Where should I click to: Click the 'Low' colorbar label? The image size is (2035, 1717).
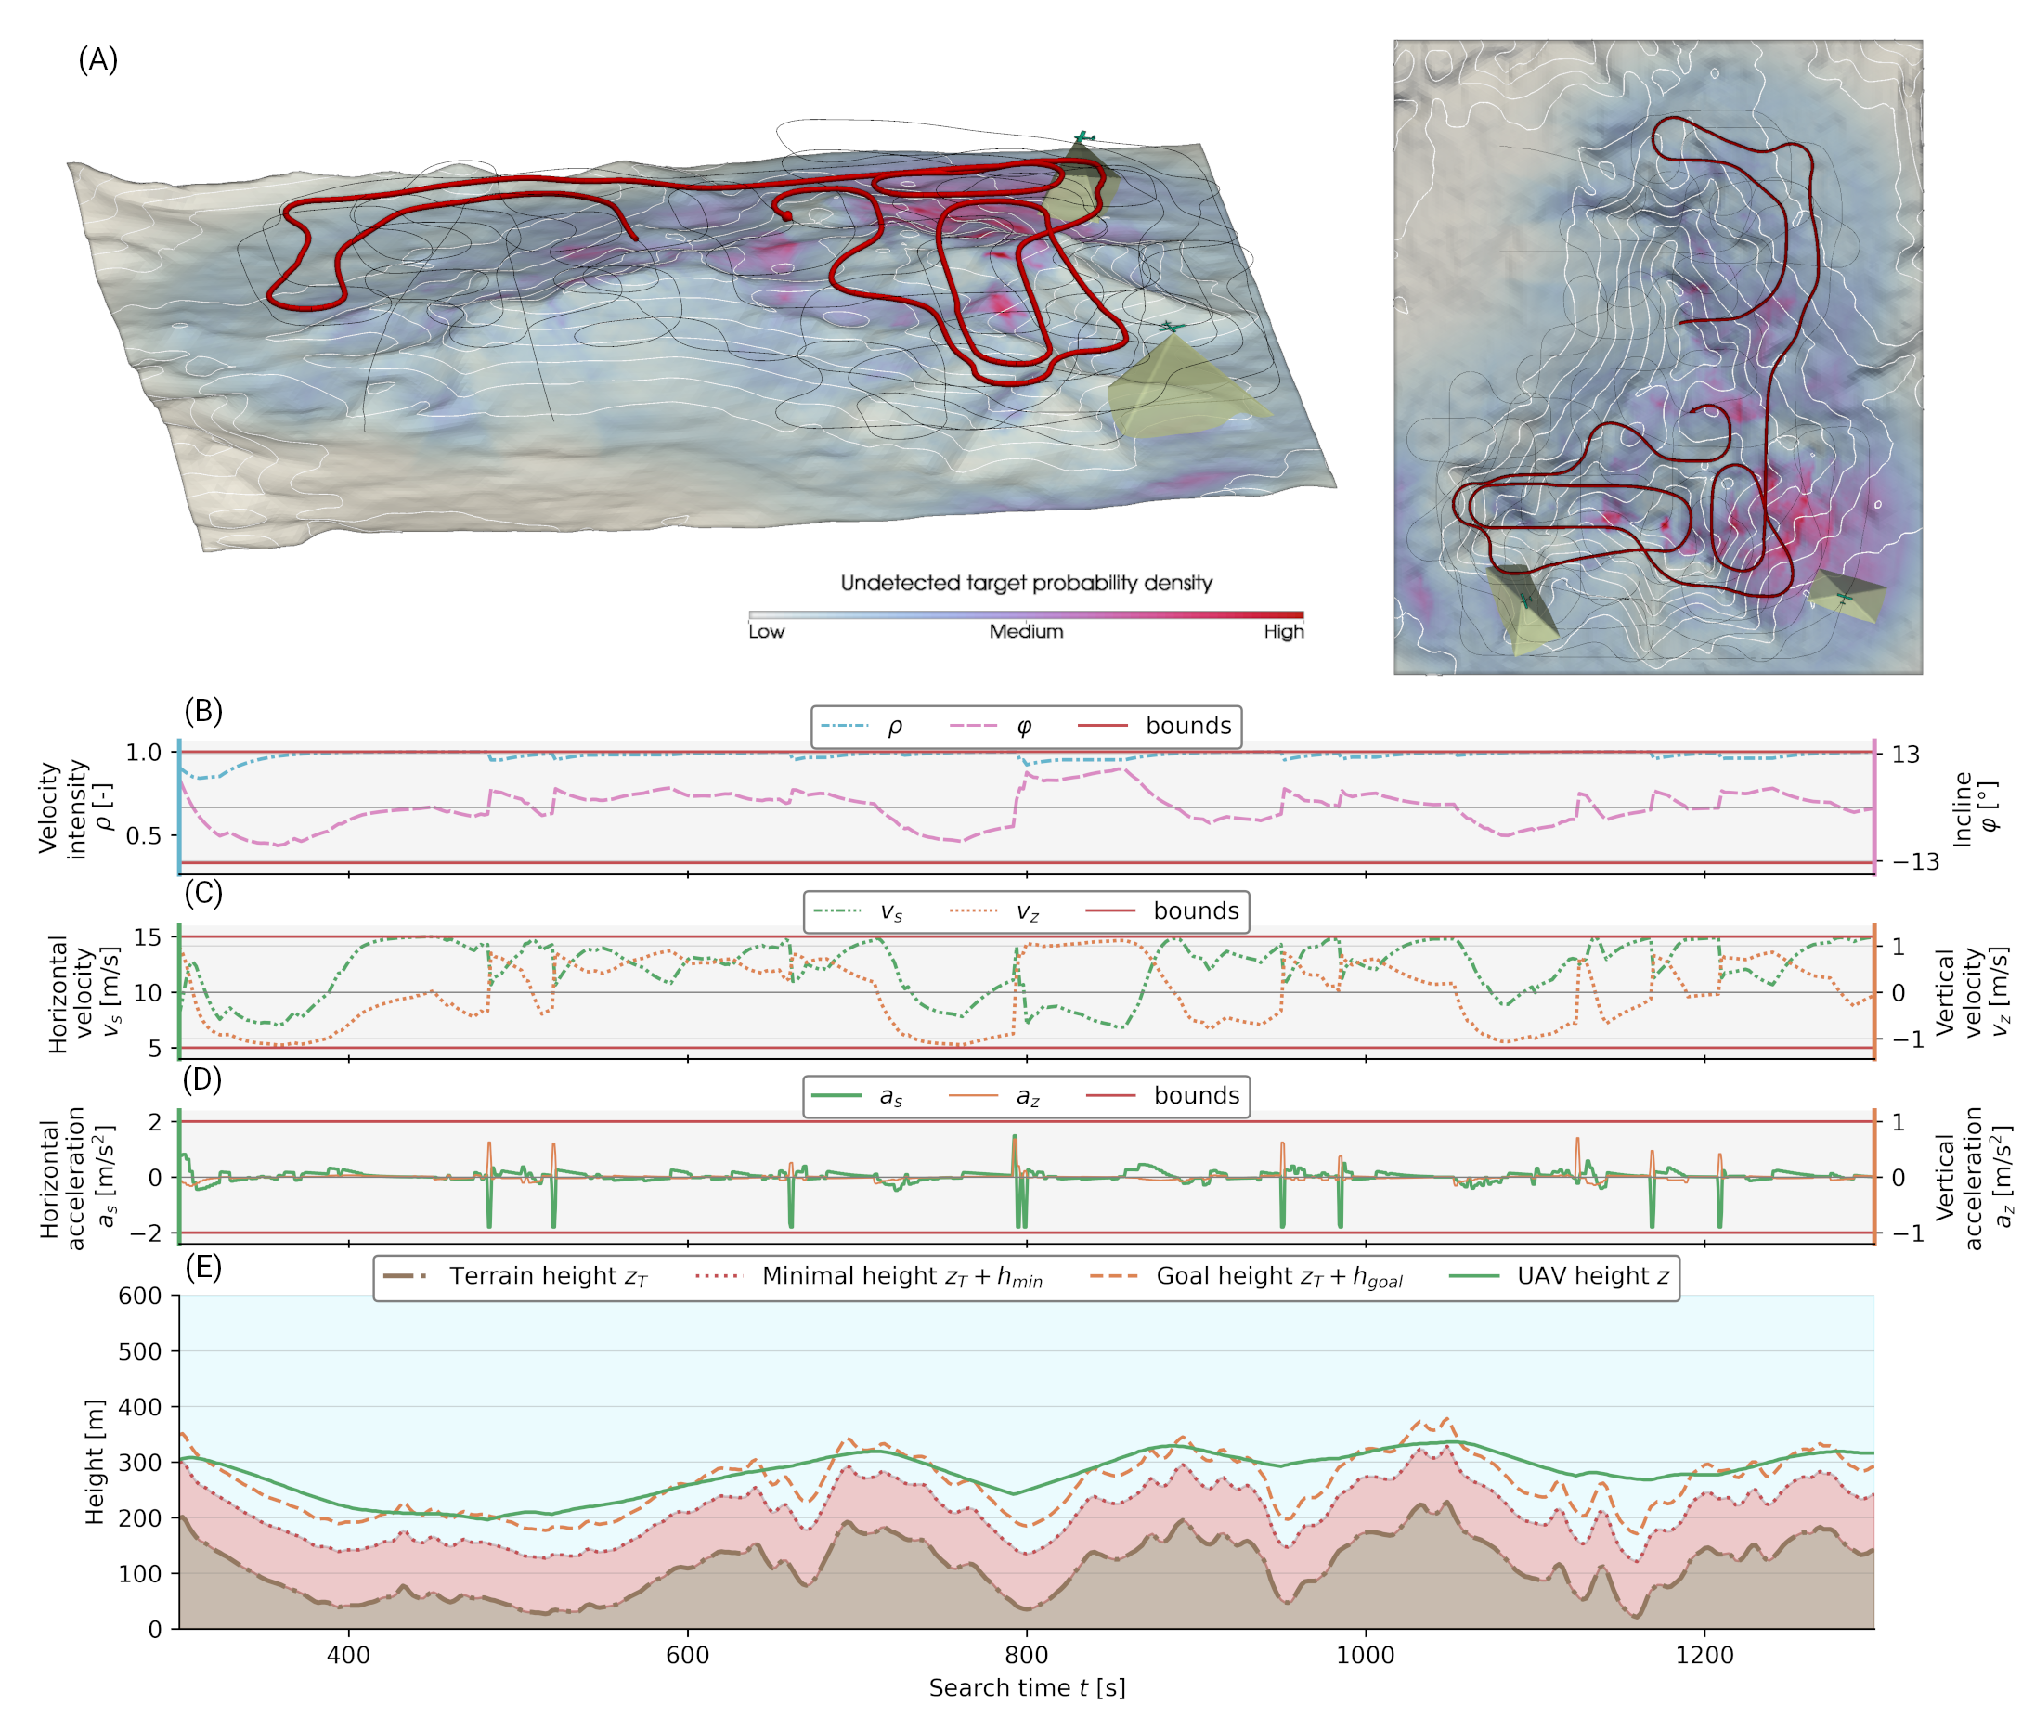pos(766,632)
